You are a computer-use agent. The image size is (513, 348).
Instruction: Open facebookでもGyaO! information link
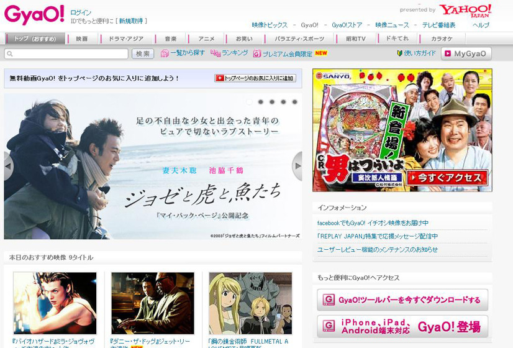pyautogui.click(x=373, y=223)
